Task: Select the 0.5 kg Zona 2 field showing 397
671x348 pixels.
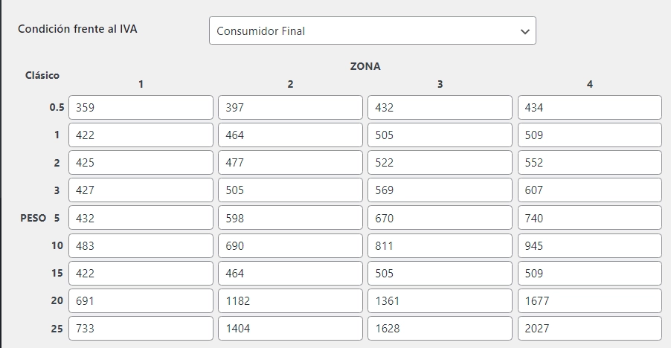Action: [290, 107]
